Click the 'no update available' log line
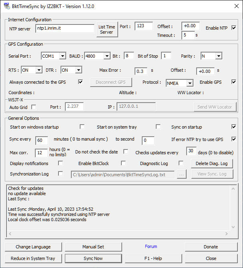Viewport: 243px width, 268px height. tap(27, 193)
